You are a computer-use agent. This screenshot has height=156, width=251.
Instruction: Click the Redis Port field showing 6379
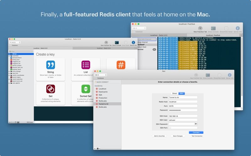coord(183,106)
